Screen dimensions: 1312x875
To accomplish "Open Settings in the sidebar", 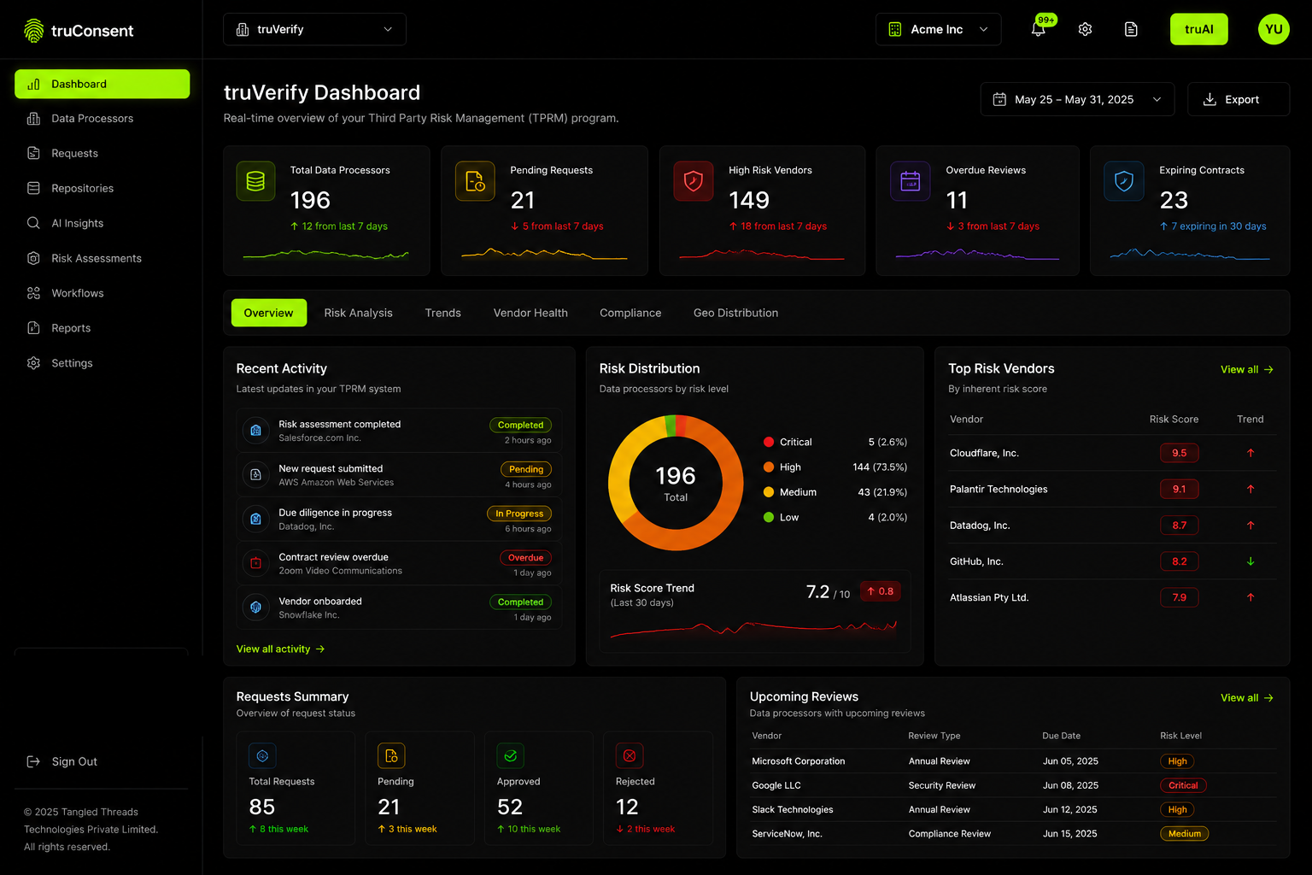I will click(102, 363).
